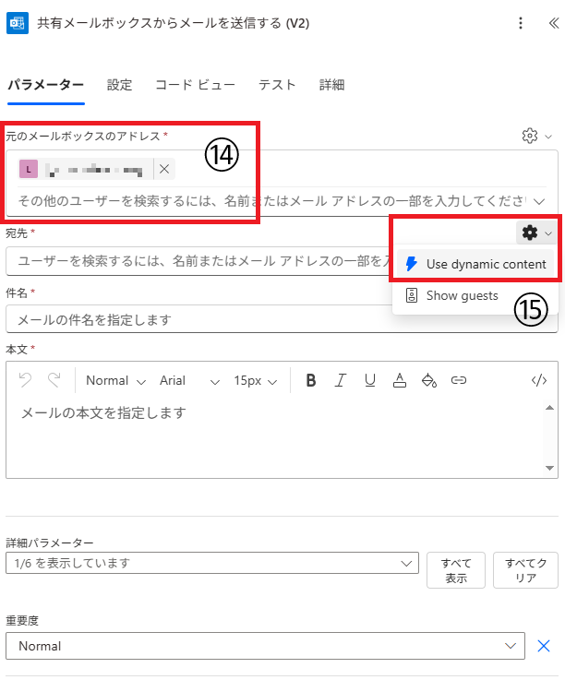Toggle bold formatting in body editor
Screen dimensions: 565x680
(311, 380)
